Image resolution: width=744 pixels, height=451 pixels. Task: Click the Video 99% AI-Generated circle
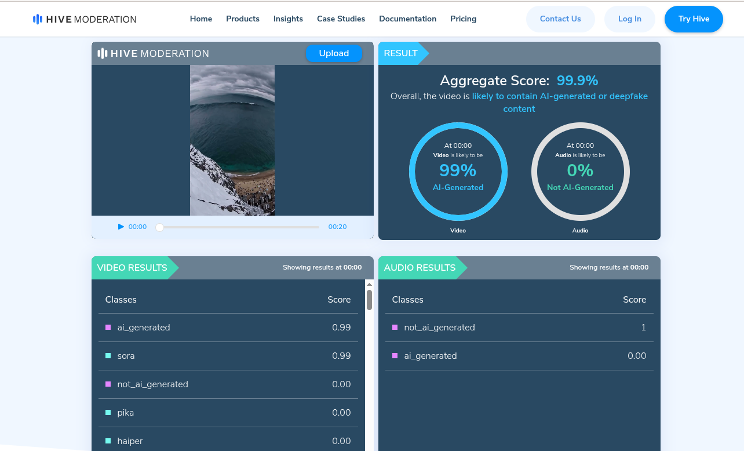[x=458, y=172]
